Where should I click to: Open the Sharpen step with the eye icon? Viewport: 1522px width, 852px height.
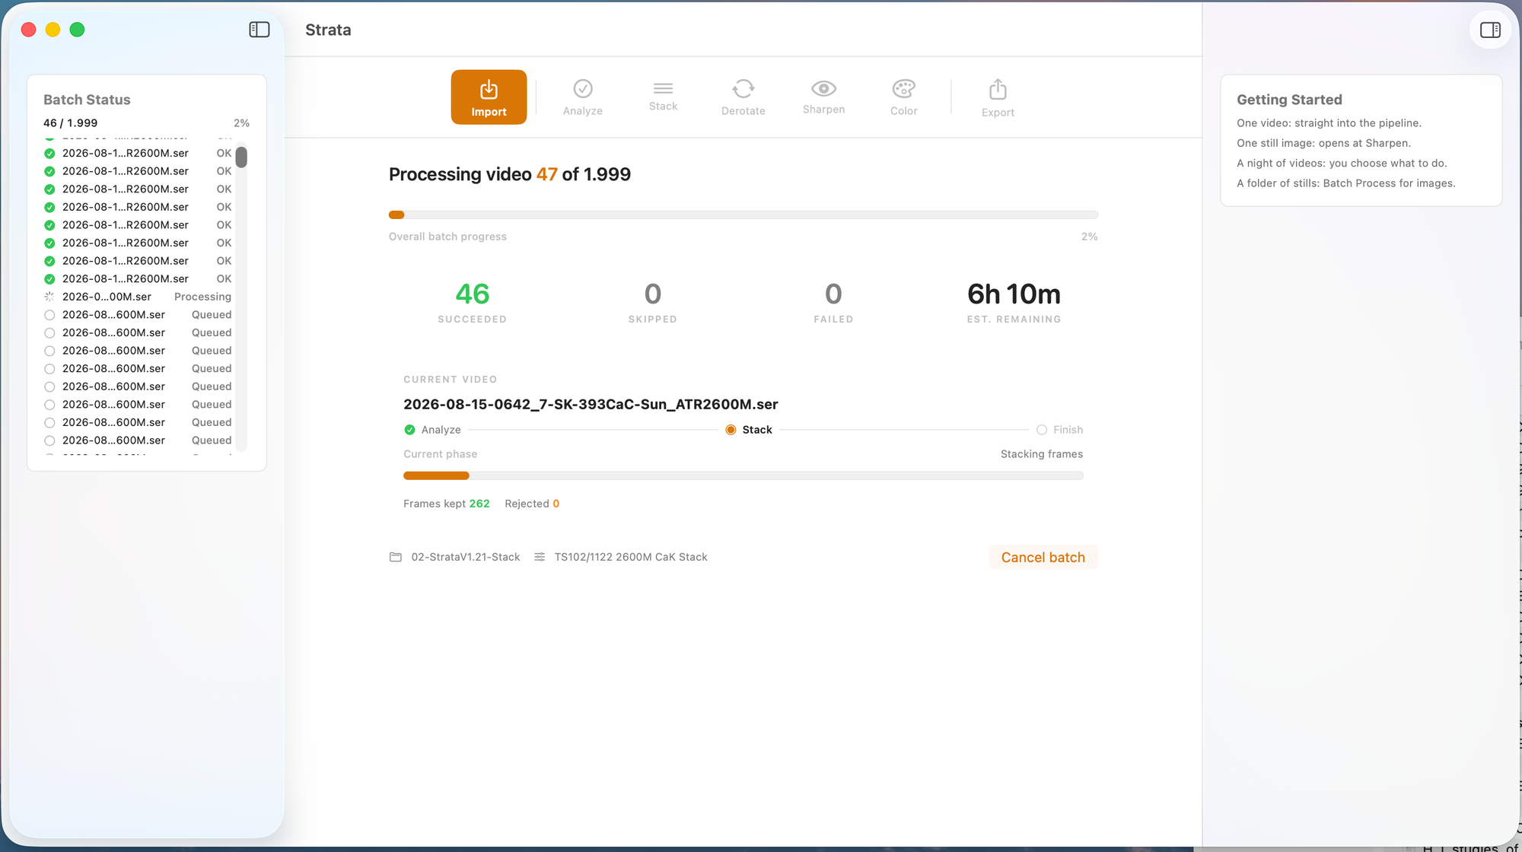click(823, 97)
